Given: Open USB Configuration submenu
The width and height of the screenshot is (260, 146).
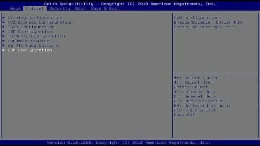Looking at the screenshot, I should pyautogui.click(x=30, y=31).
